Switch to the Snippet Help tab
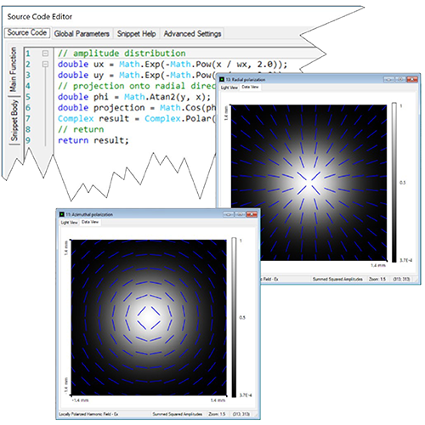 137,34
